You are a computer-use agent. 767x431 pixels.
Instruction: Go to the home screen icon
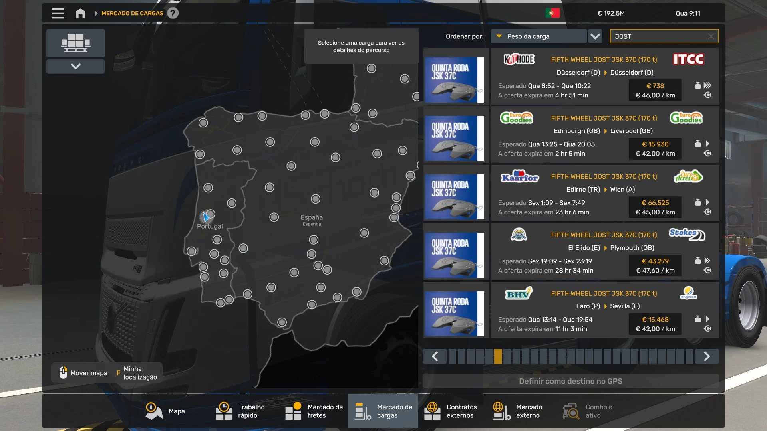pos(80,13)
